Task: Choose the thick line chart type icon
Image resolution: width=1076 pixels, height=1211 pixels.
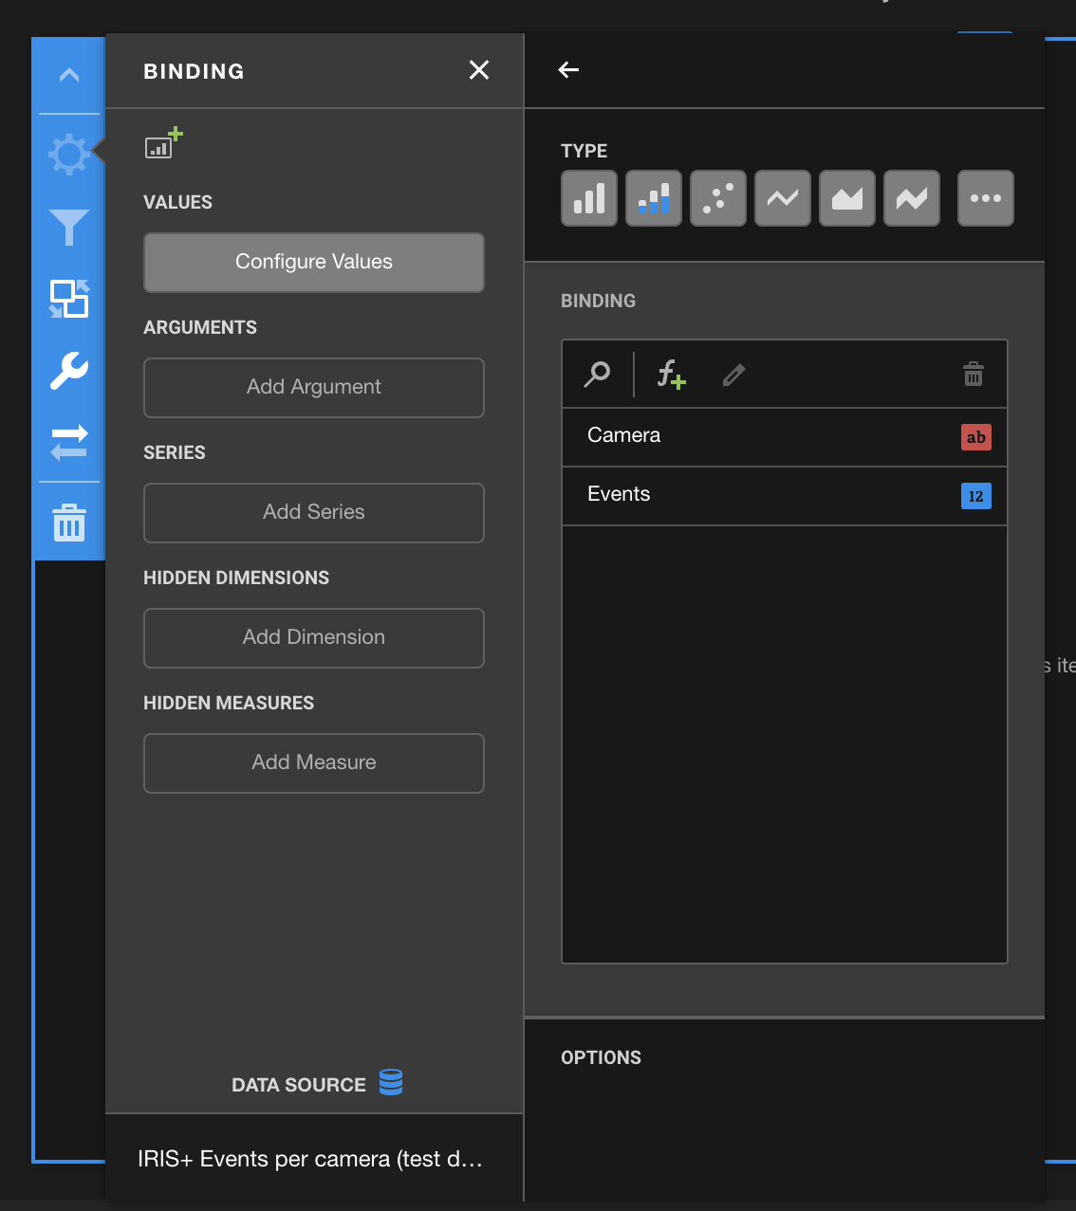Action: click(x=912, y=198)
